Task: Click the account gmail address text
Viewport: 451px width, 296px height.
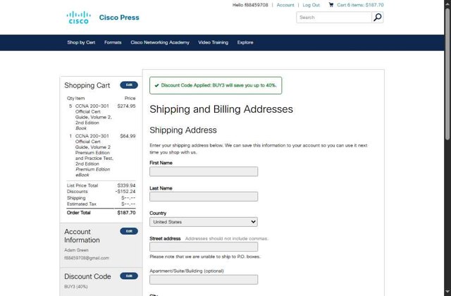Action: (87, 258)
